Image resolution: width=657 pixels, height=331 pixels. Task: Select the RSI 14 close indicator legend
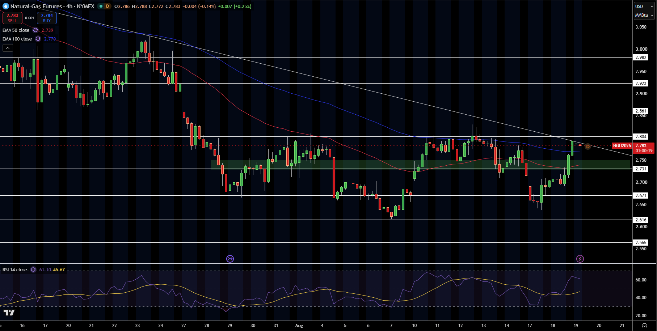[15, 270]
